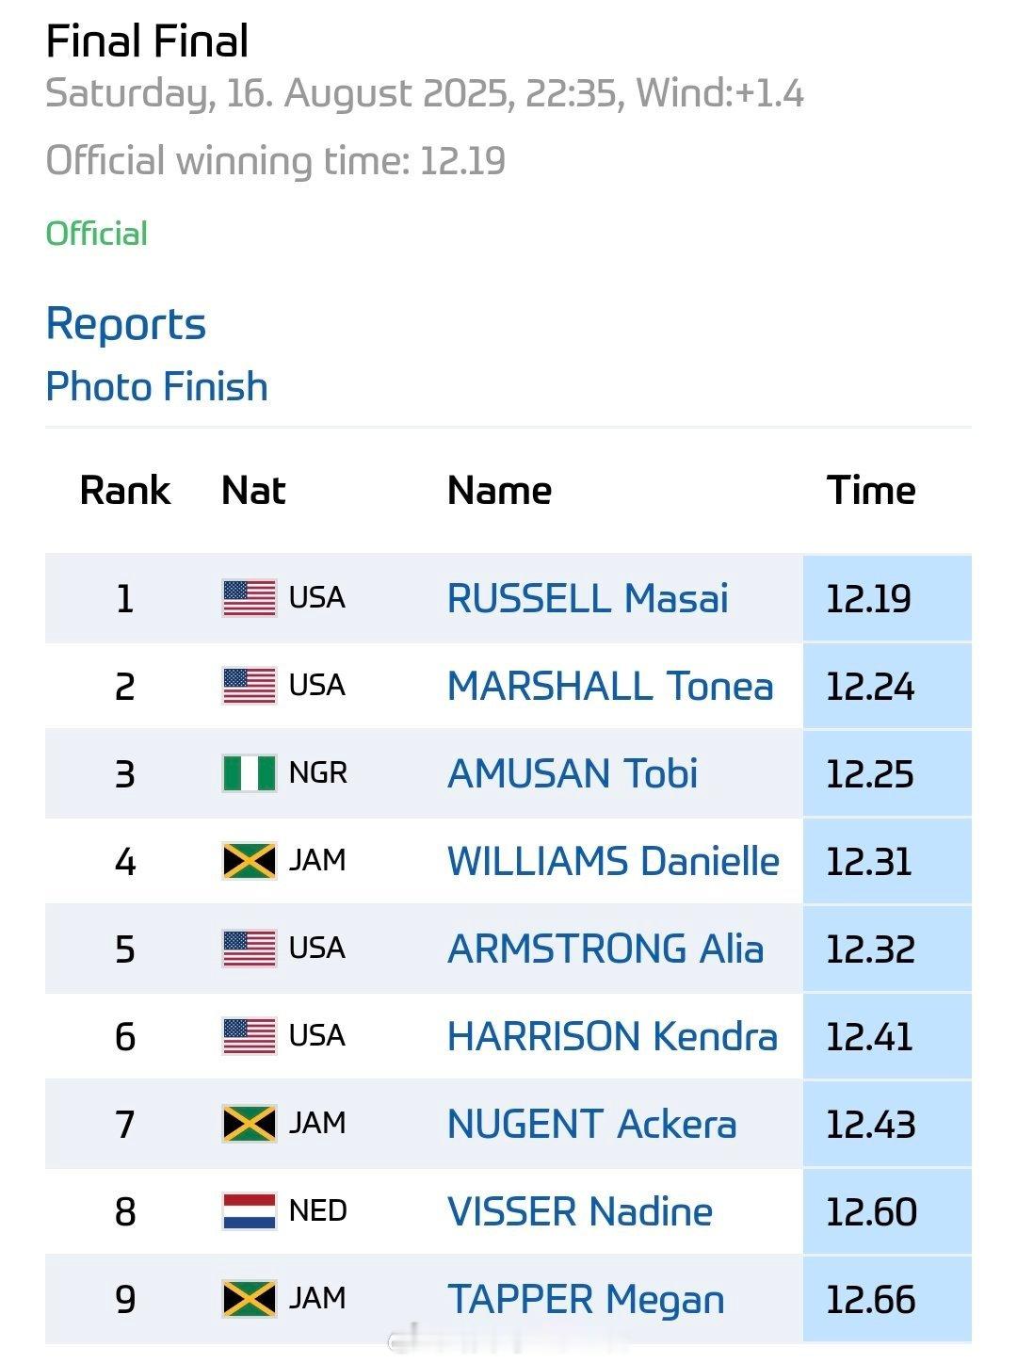Select the 12.19 winning time cell
The height and width of the screenshot is (1363, 1017).
click(887, 598)
